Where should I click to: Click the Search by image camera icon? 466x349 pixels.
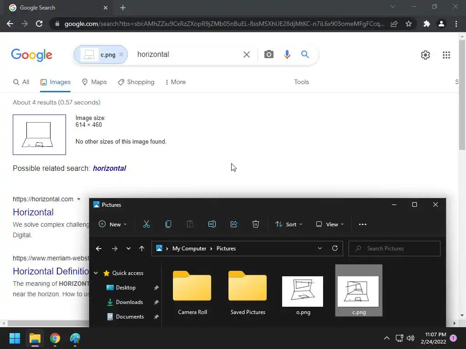pos(268,55)
